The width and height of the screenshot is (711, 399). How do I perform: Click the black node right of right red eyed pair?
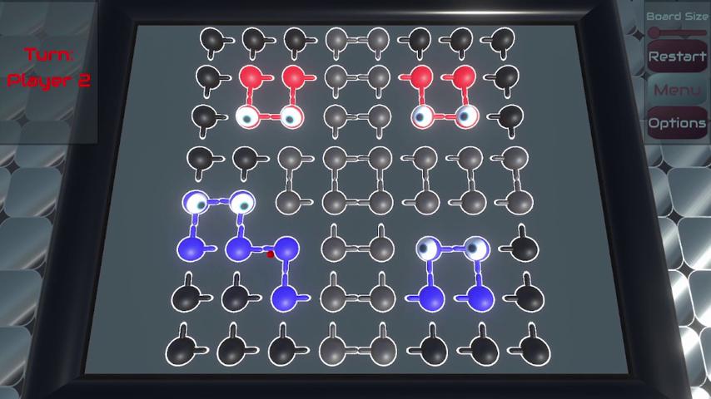click(x=510, y=116)
